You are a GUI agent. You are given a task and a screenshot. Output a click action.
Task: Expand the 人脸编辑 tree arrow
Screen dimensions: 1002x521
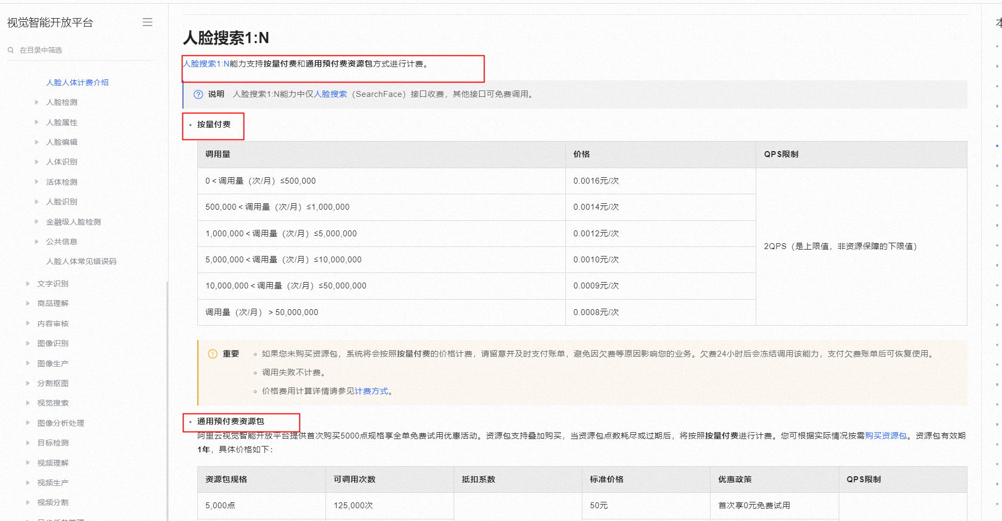coord(37,142)
